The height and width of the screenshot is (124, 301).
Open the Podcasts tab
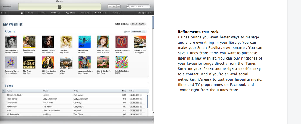(x=85, y=13)
